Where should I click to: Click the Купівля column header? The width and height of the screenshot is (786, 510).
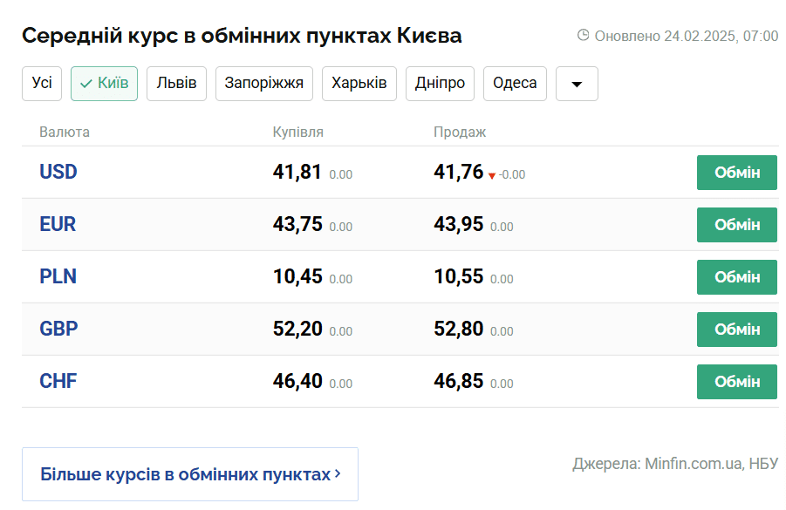[297, 133]
